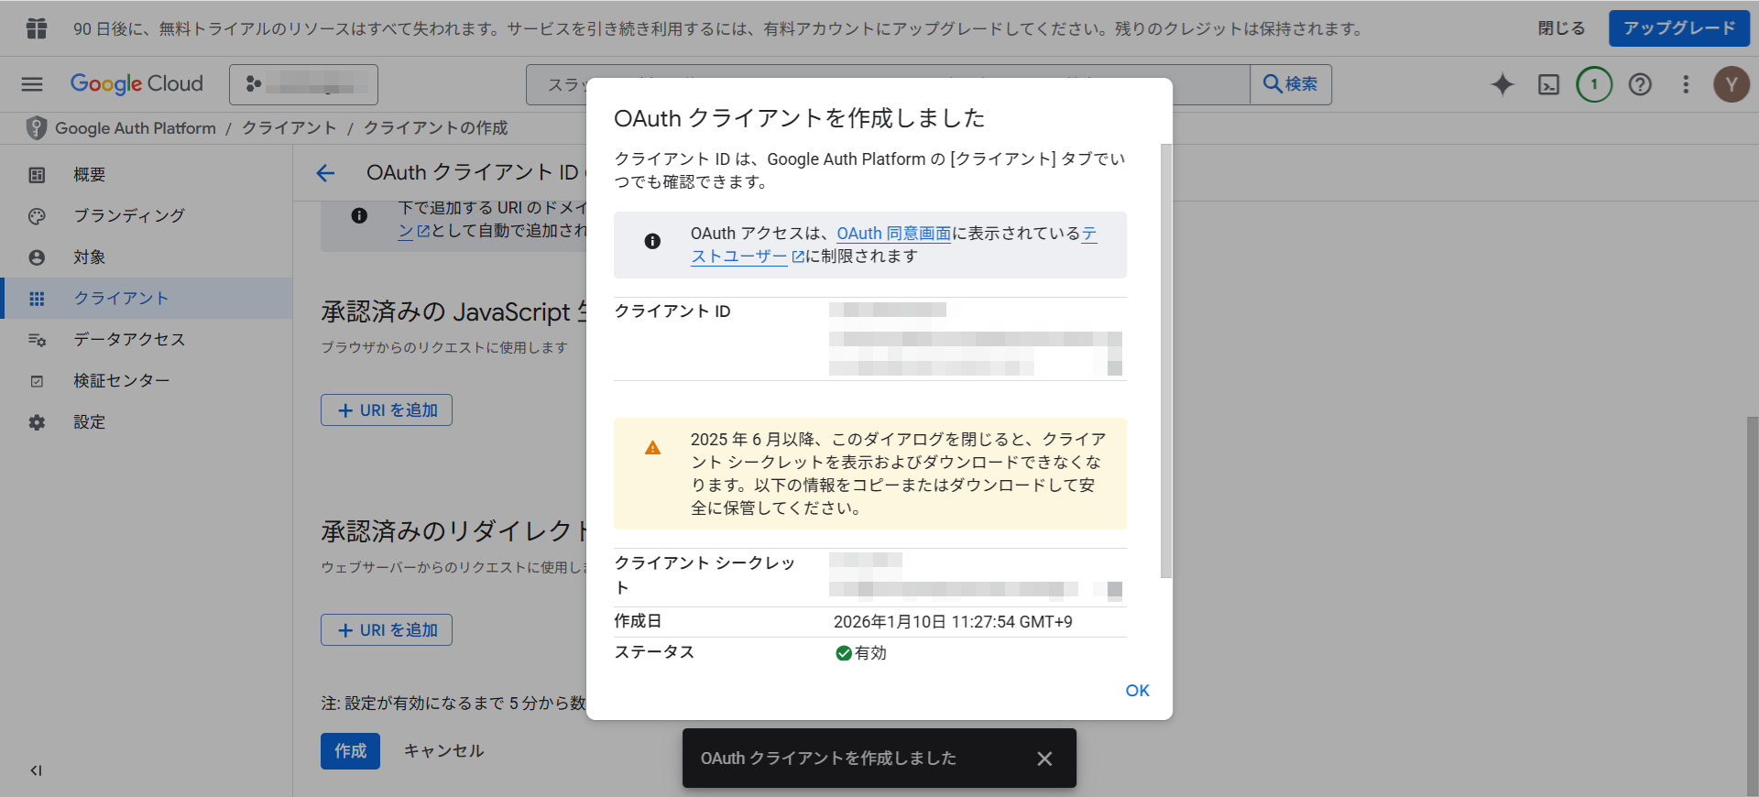The width and height of the screenshot is (1759, 797).
Task: Dismiss the OAuth クライアントを作成しました toast
Action: (1044, 759)
